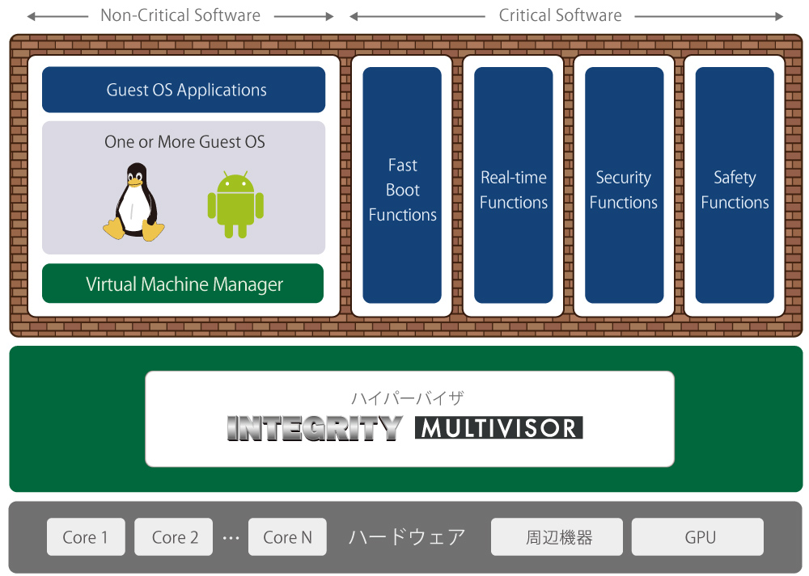Click the GPU hardware box
The height and width of the screenshot is (576, 809).
pyautogui.click(x=697, y=537)
